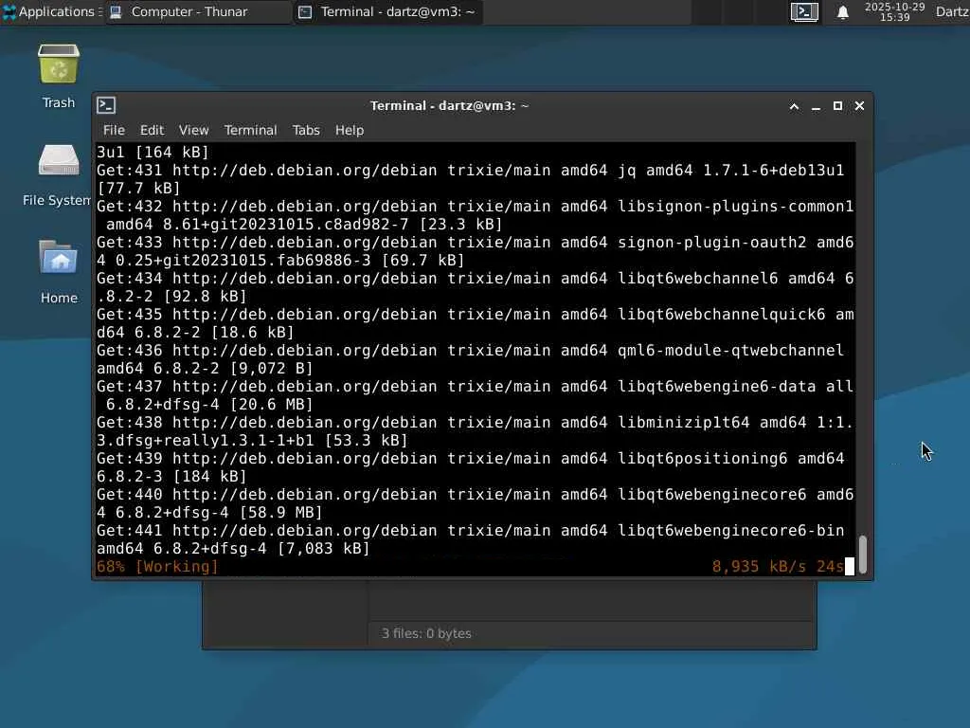Click the 68% [Working] progress text

tap(158, 567)
